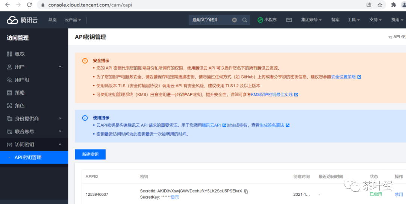
Task: Click the 状态 column header
Action: 374,177
